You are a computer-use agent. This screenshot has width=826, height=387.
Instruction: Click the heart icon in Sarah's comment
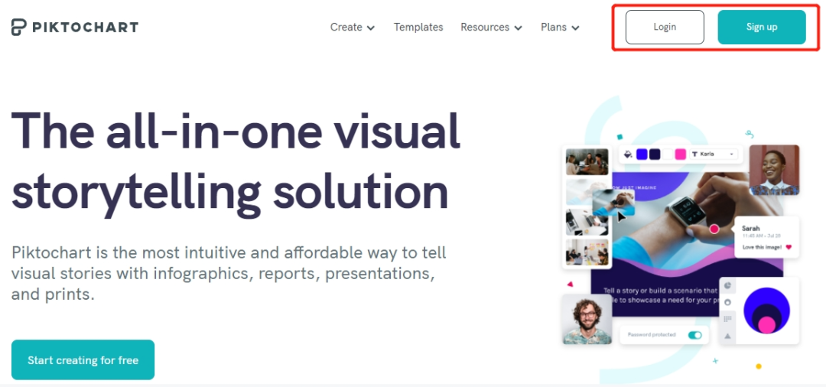tap(789, 247)
